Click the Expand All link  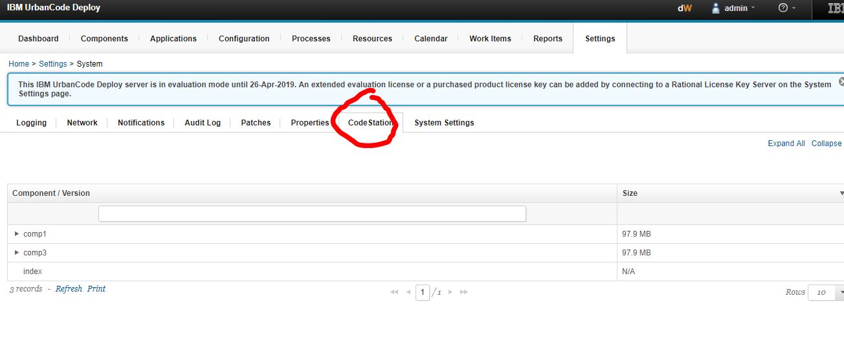pyautogui.click(x=786, y=144)
